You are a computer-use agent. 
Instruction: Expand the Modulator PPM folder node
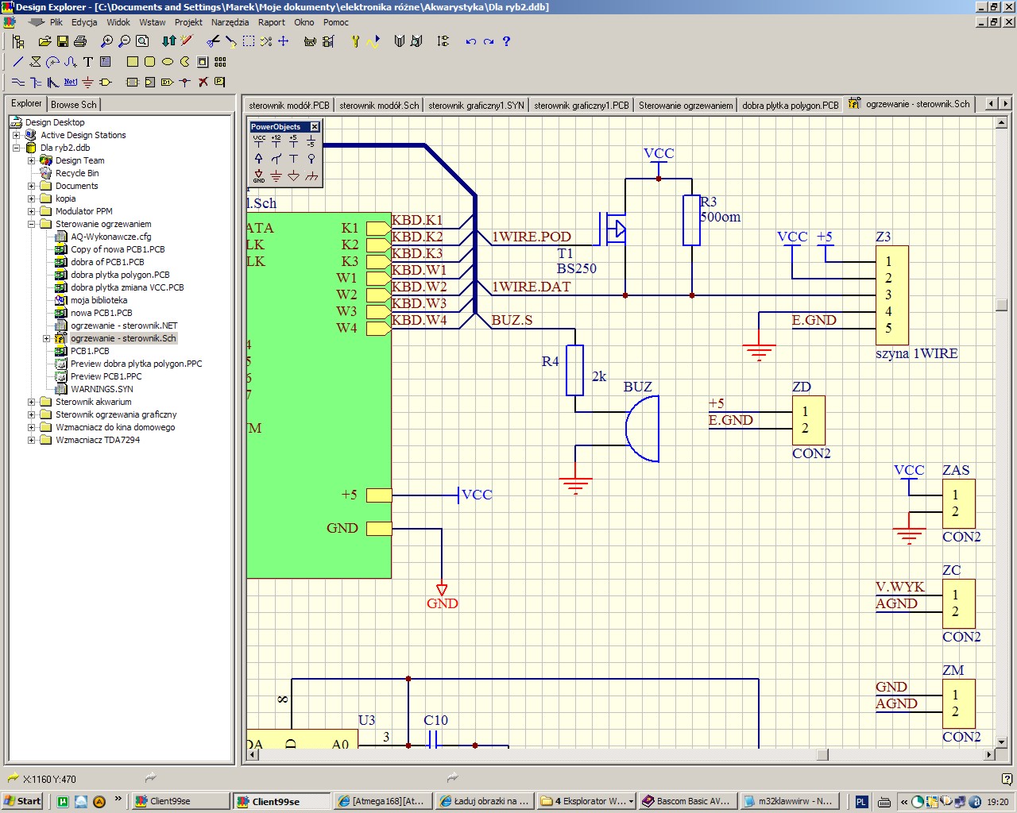32,211
